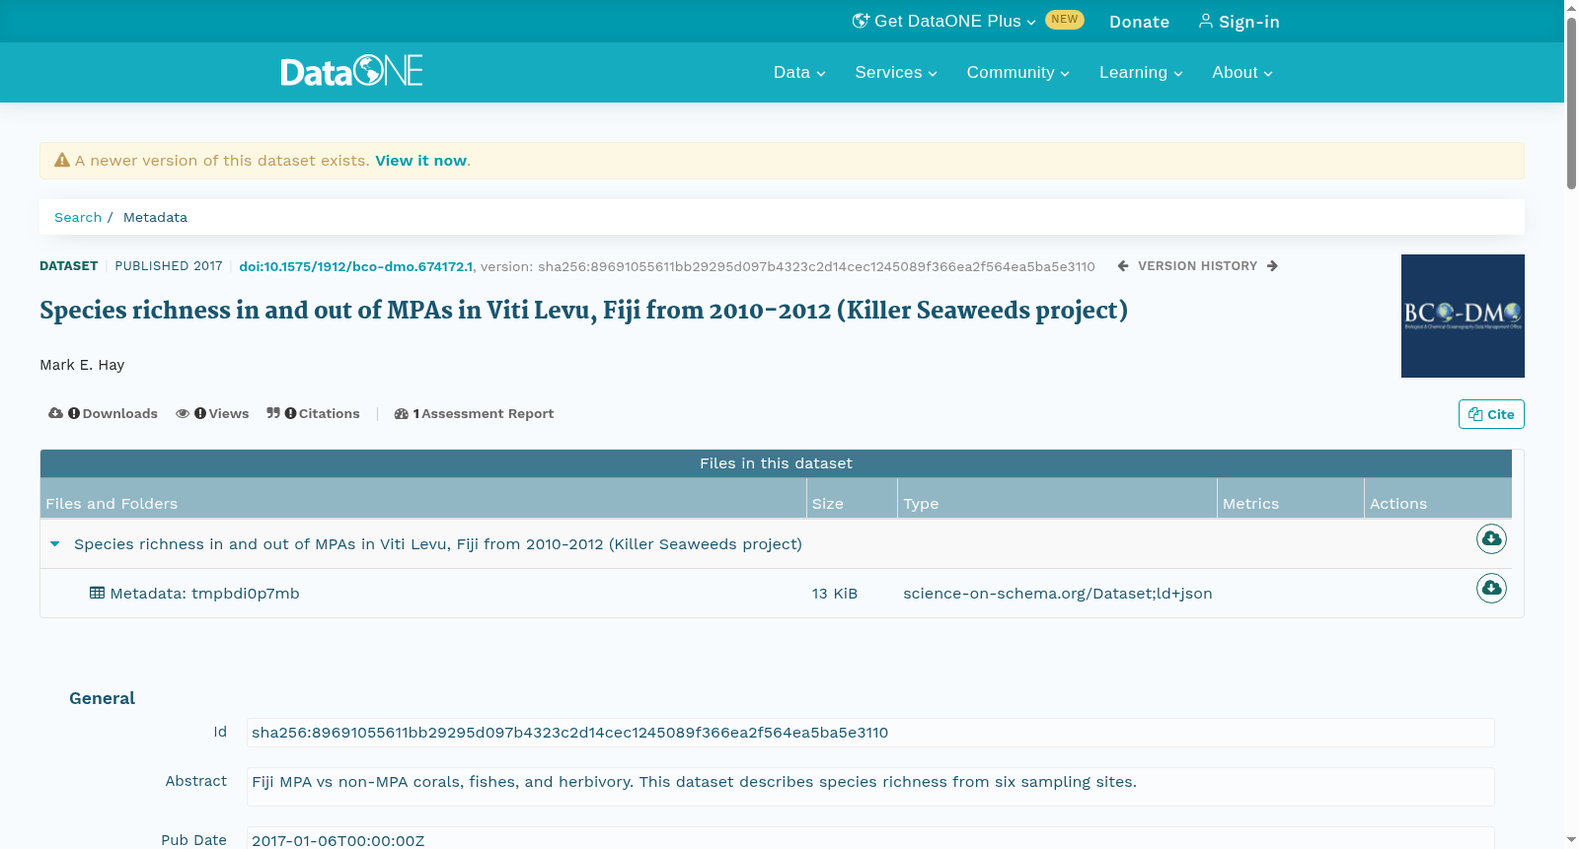
Task: Click the DataONE logo
Action: click(351, 71)
